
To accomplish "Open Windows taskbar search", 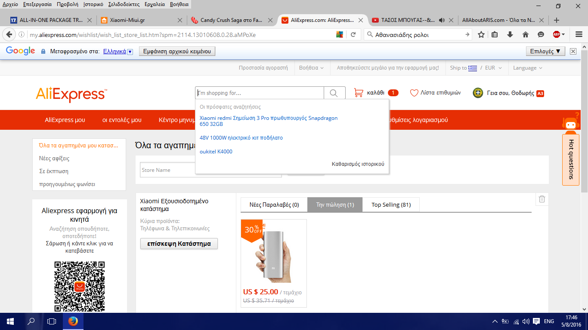I will (x=31, y=321).
